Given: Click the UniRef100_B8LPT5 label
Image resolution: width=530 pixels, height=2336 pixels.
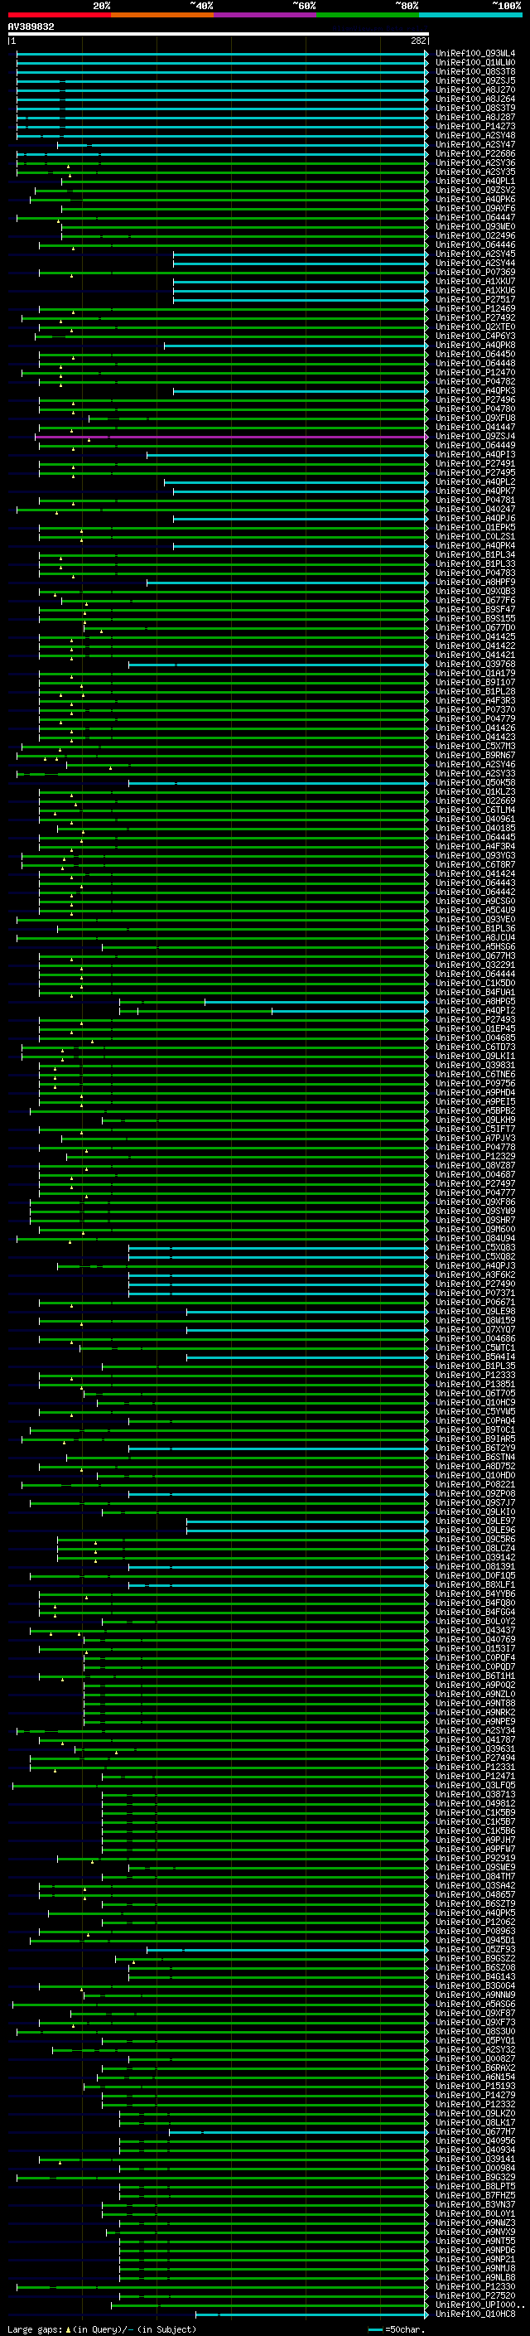Looking at the screenshot, I should tap(475, 2186).
